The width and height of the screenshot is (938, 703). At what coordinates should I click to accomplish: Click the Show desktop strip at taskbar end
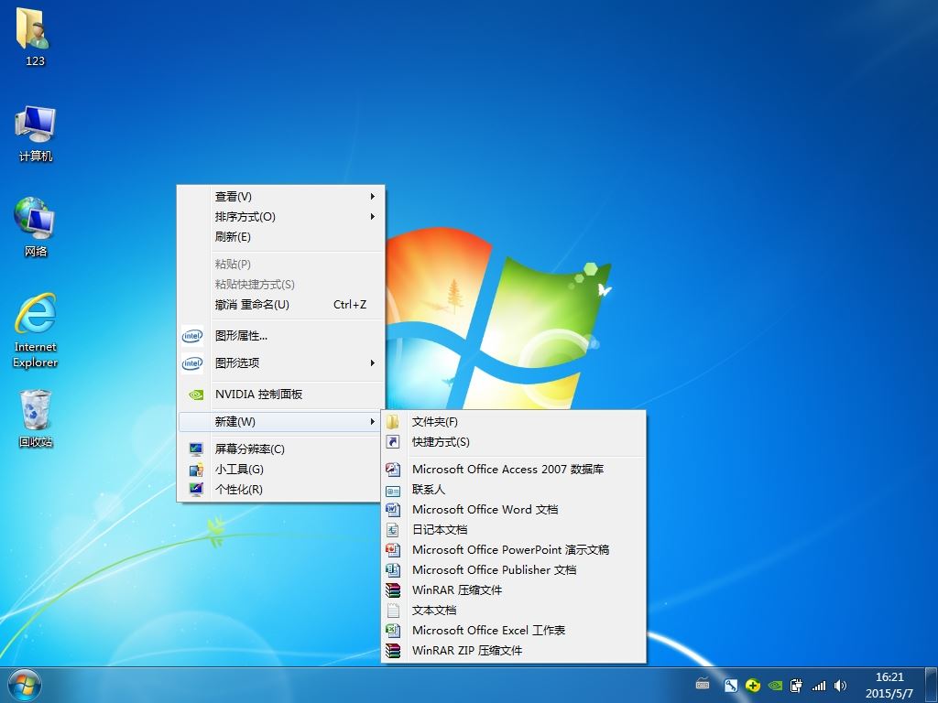click(933, 685)
